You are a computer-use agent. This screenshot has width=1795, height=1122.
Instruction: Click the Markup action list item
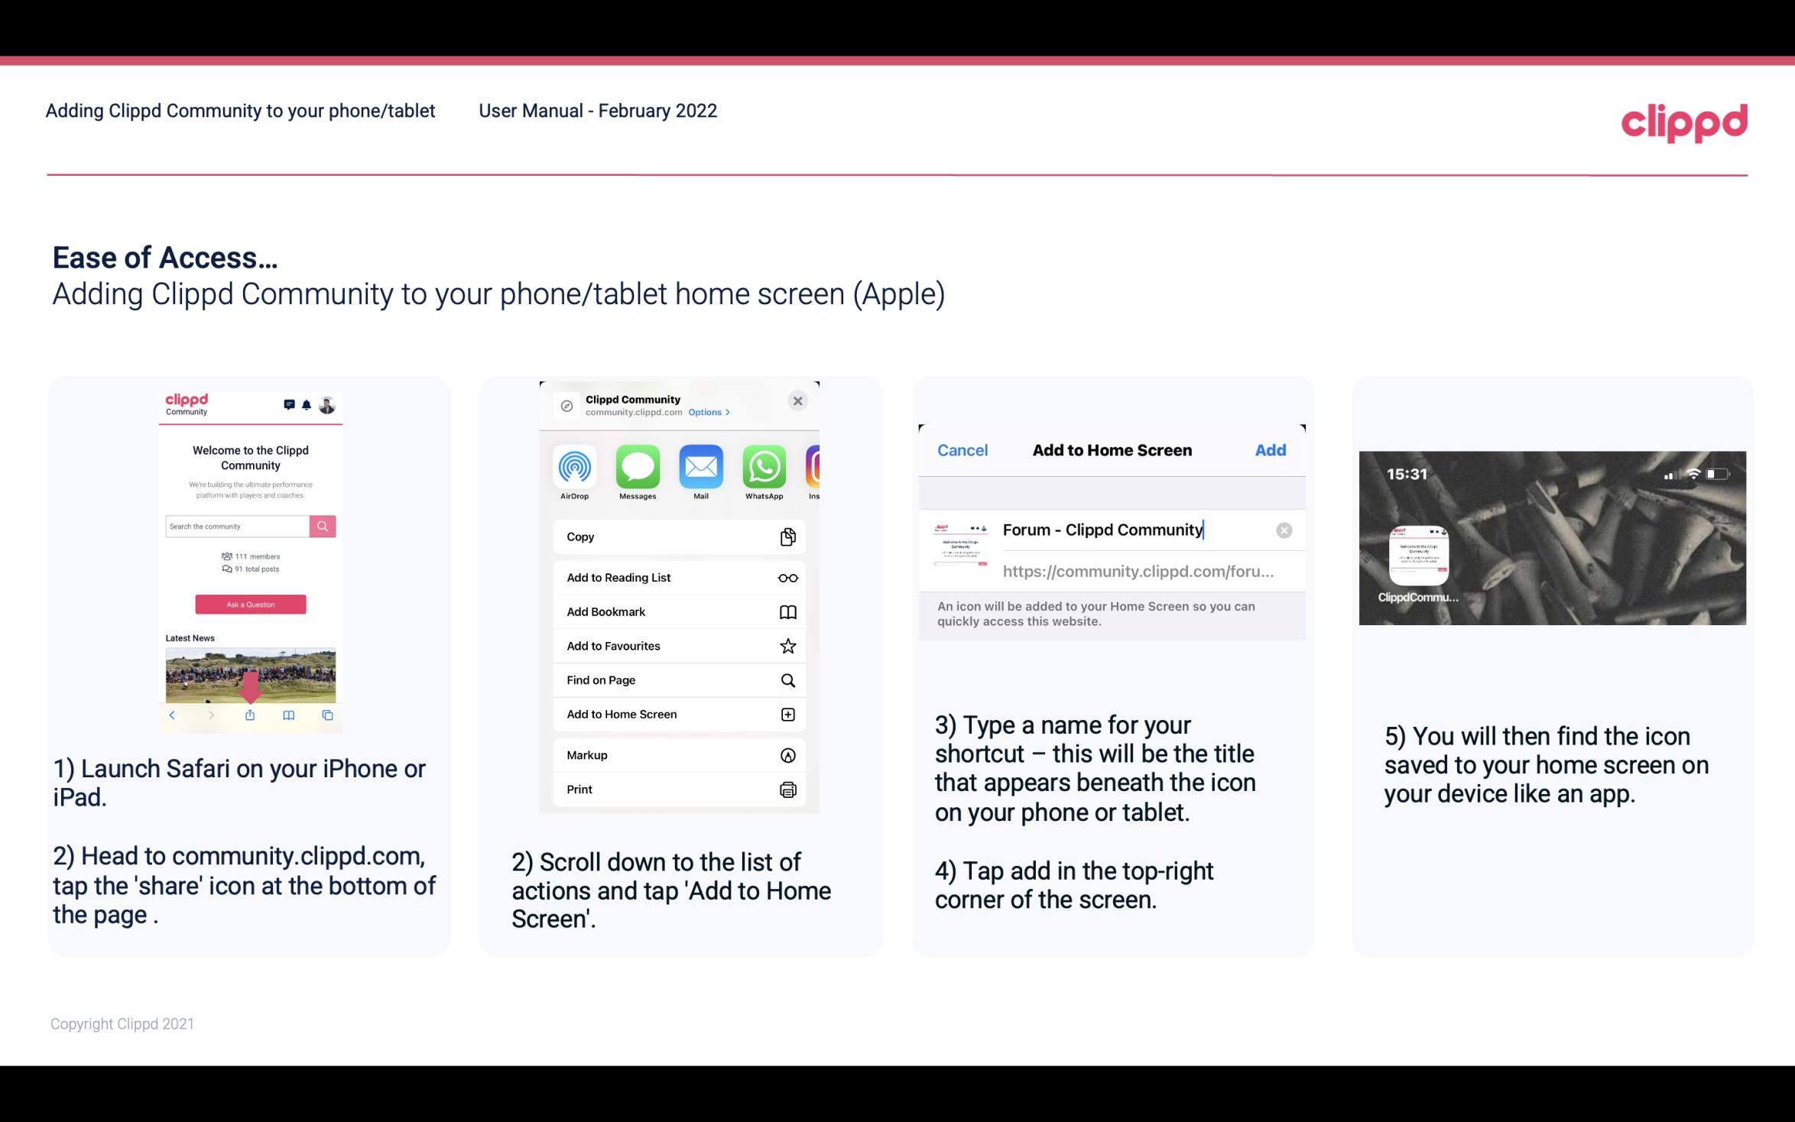tap(677, 755)
